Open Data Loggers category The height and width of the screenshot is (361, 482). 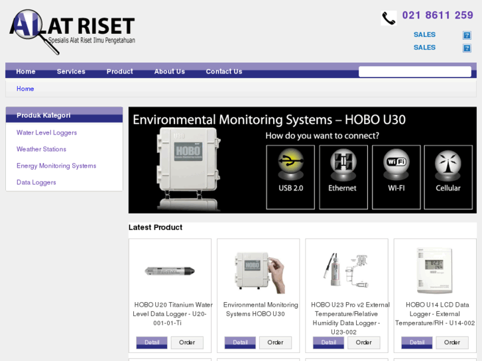pyautogui.click(x=36, y=183)
